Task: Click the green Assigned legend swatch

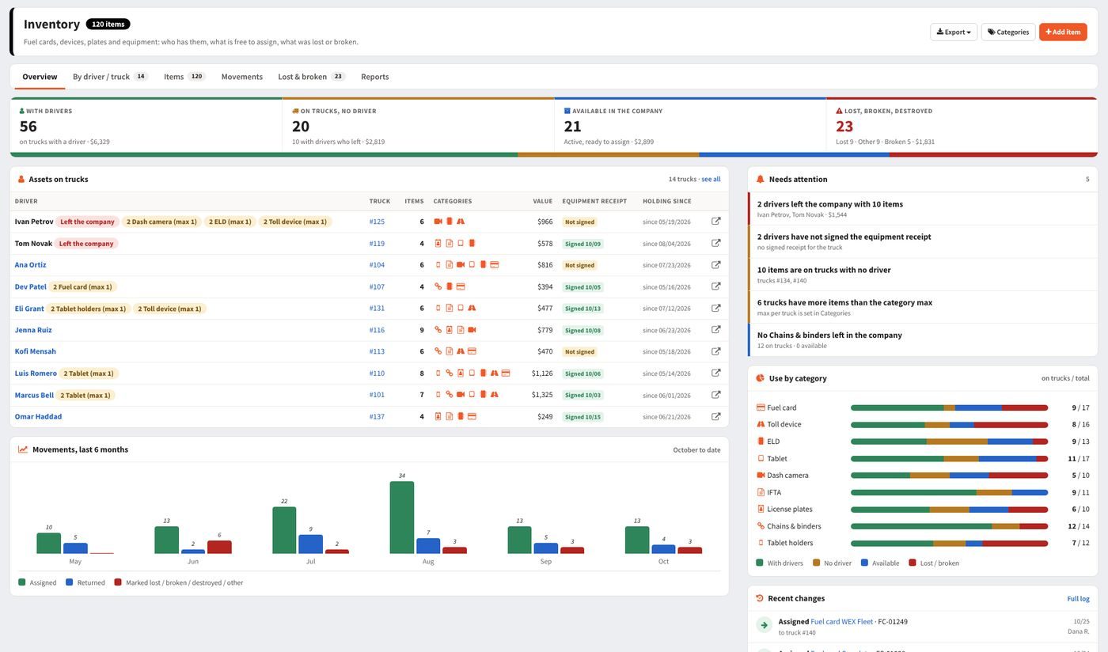Action: 22,582
